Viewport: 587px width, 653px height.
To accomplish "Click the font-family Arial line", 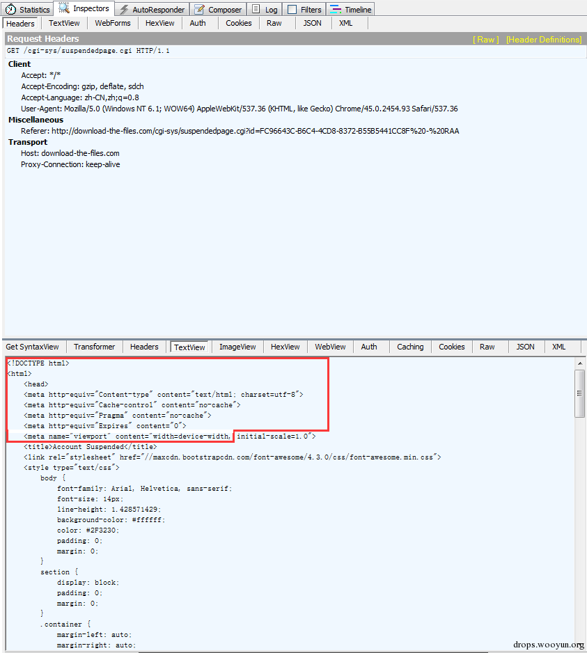I will click(145, 489).
